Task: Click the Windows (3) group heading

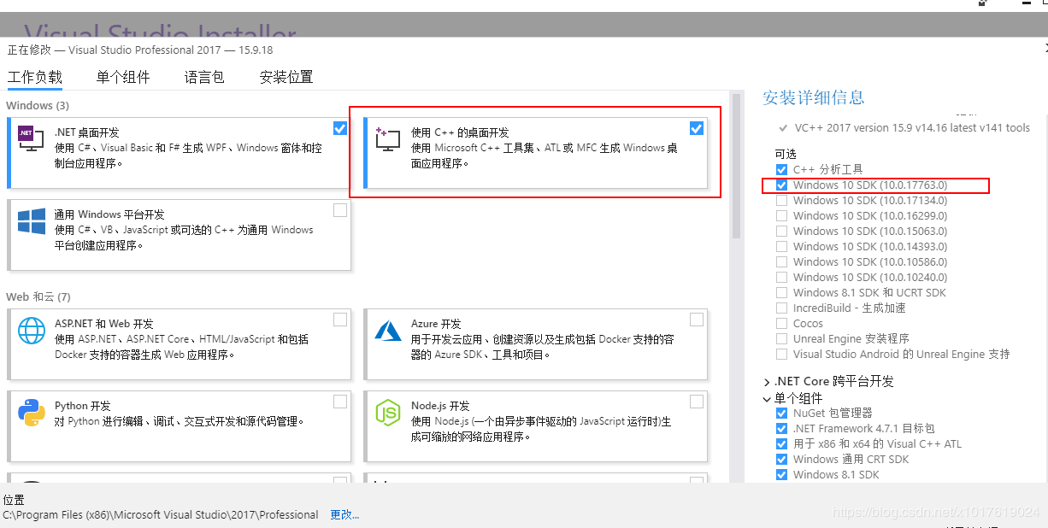Action: click(x=38, y=105)
